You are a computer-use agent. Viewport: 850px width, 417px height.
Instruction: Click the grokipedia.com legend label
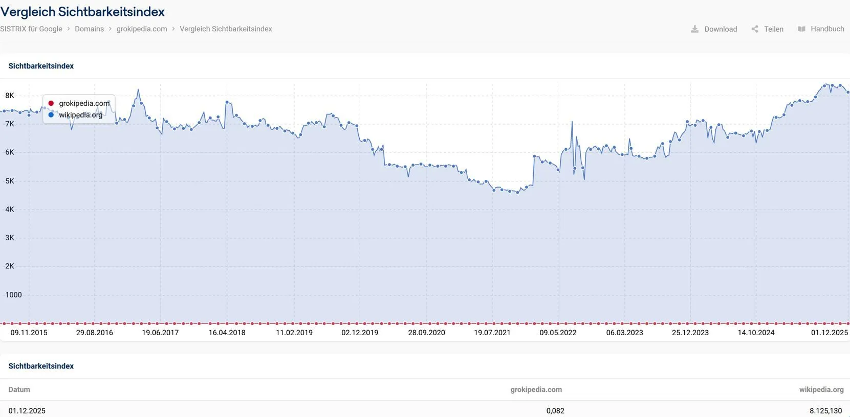[84, 103]
